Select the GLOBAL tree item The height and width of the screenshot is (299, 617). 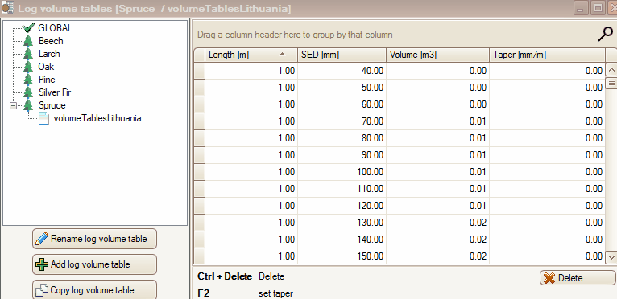coord(55,28)
